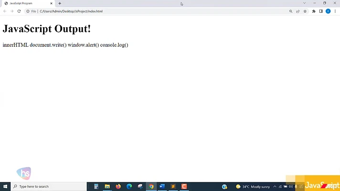The height and width of the screenshot is (191, 340).
Task: Open the zoom magnifier icon in address bar
Action: 291,11
